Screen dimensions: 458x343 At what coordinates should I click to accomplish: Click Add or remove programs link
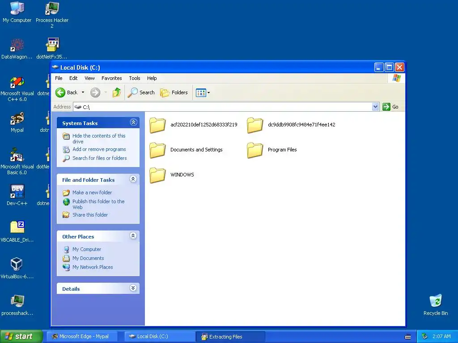[x=99, y=149]
